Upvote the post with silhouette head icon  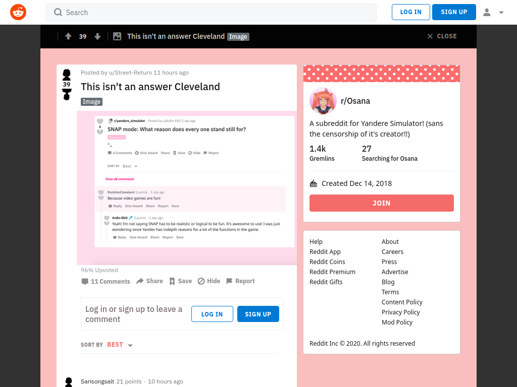[x=67, y=75]
